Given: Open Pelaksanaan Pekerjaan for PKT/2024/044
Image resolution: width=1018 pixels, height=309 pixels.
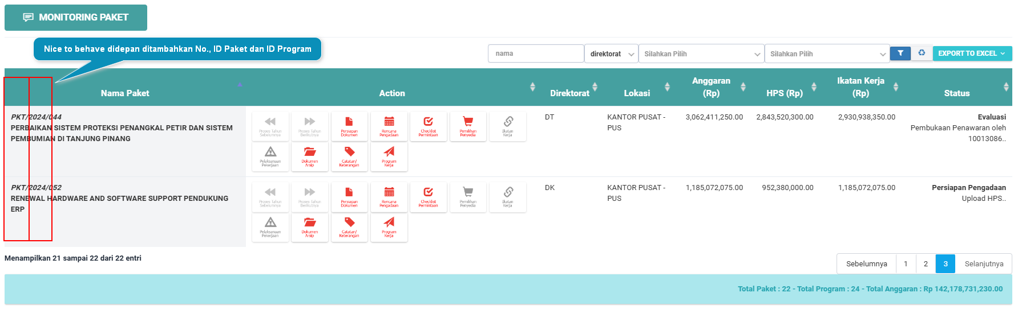Looking at the screenshot, I should [x=270, y=156].
